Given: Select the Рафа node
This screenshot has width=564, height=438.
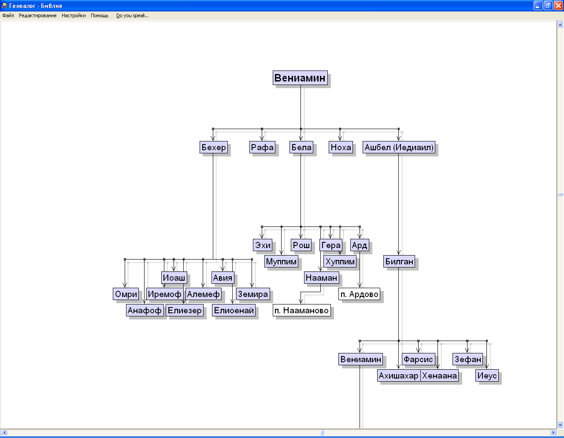Looking at the screenshot, I should (262, 147).
